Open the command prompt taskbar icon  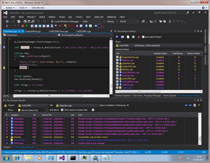(x=73, y=158)
